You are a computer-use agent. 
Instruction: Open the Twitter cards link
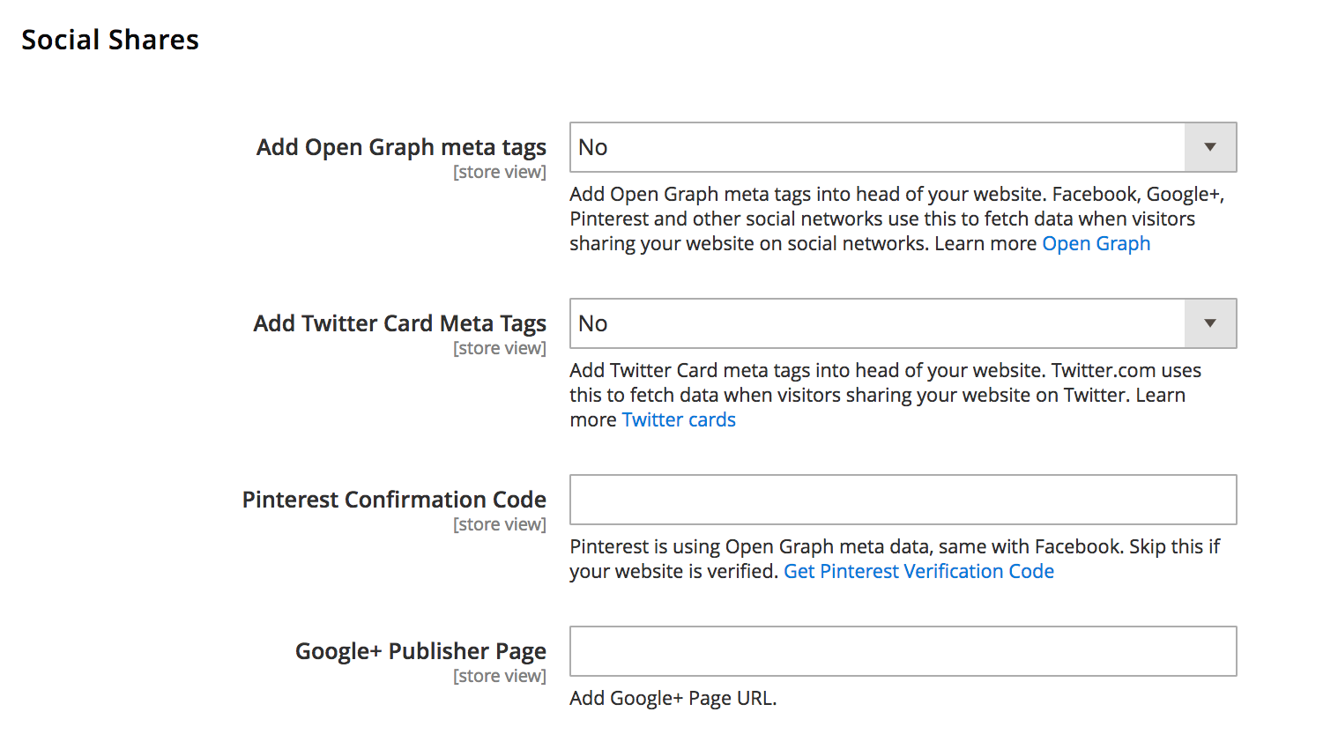[679, 420]
